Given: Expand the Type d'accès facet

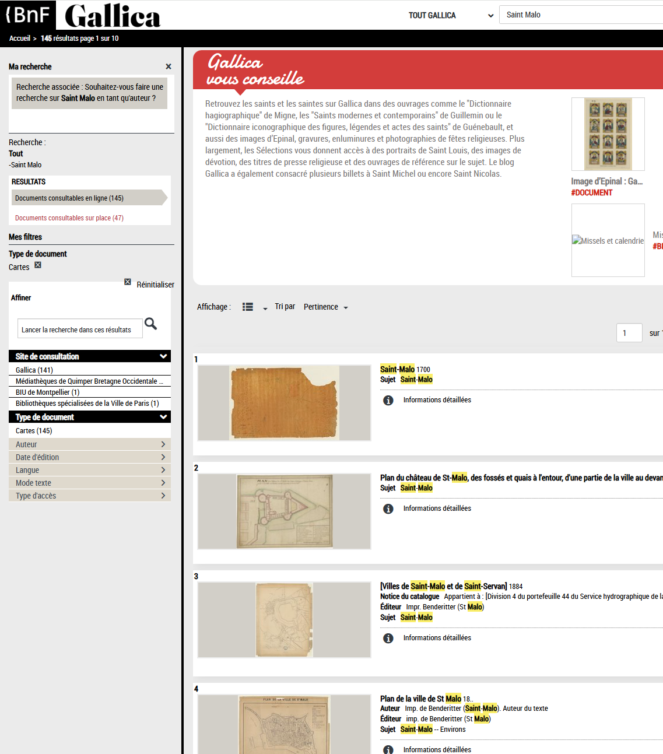Looking at the screenshot, I should 90,496.
